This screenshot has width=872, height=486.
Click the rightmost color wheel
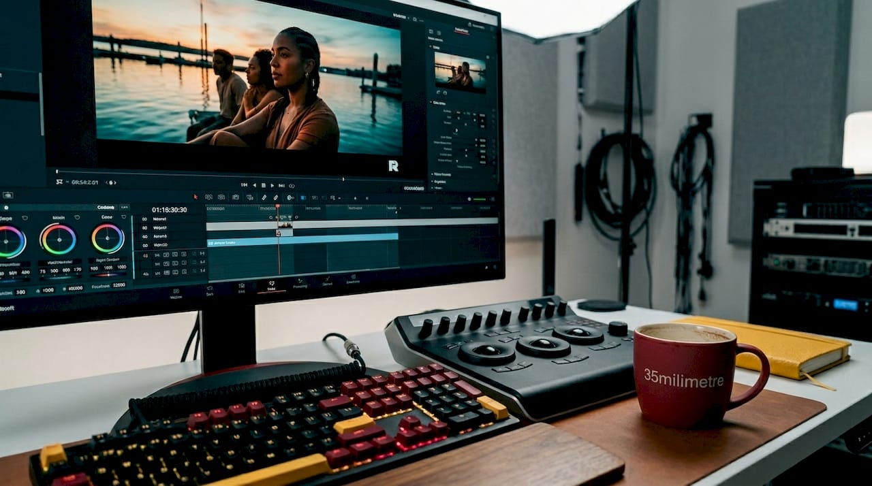click(x=108, y=238)
